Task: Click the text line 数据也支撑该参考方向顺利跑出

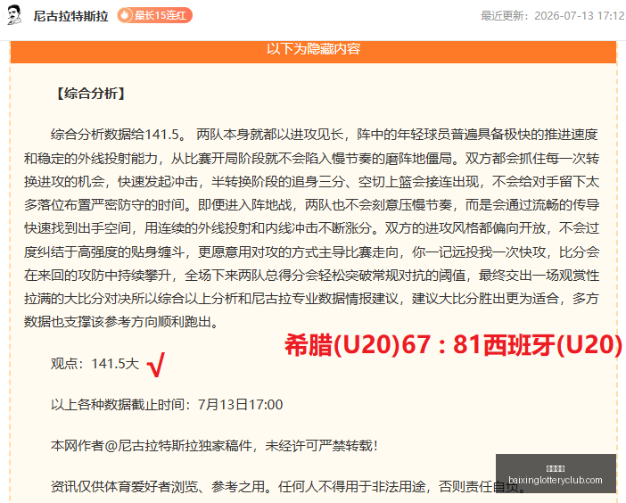Action: (121, 321)
